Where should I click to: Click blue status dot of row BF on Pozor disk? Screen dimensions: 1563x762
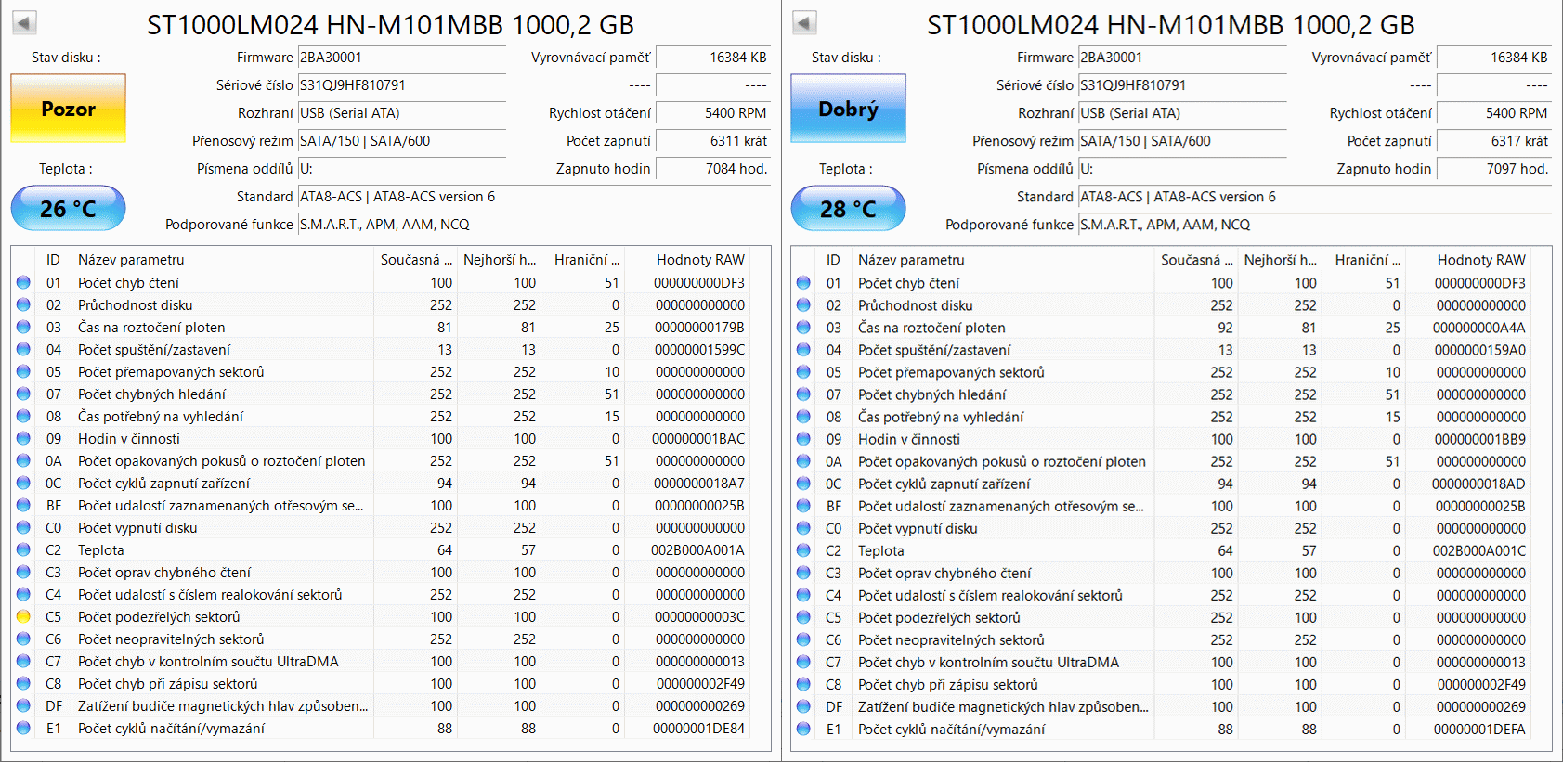23,506
